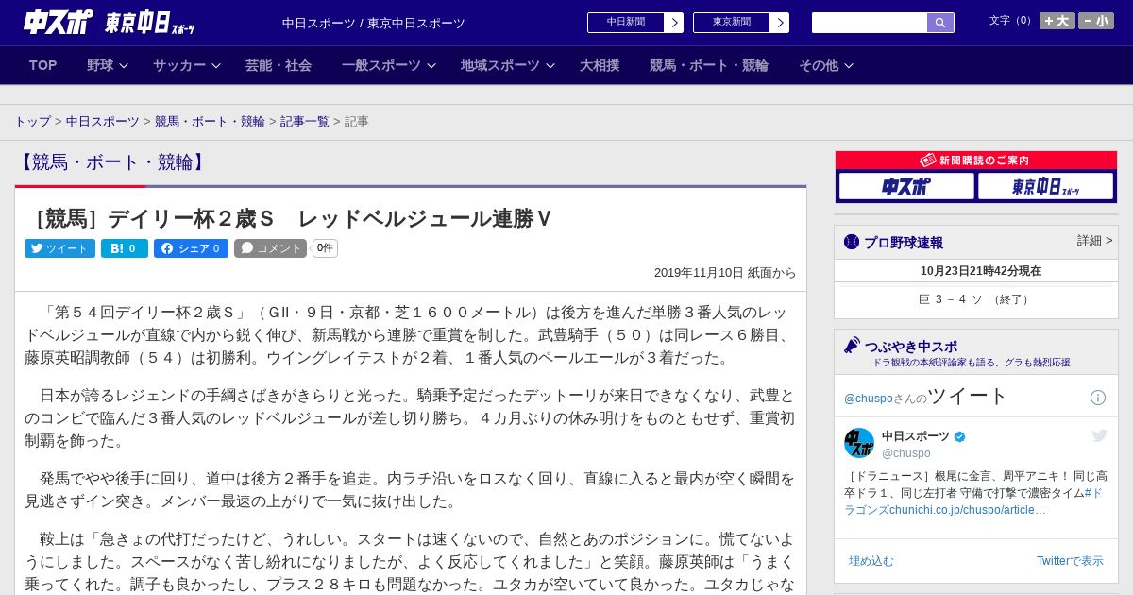Click the 中日スポーツ Twitter avatar
The image size is (1133, 595).
point(859,443)
